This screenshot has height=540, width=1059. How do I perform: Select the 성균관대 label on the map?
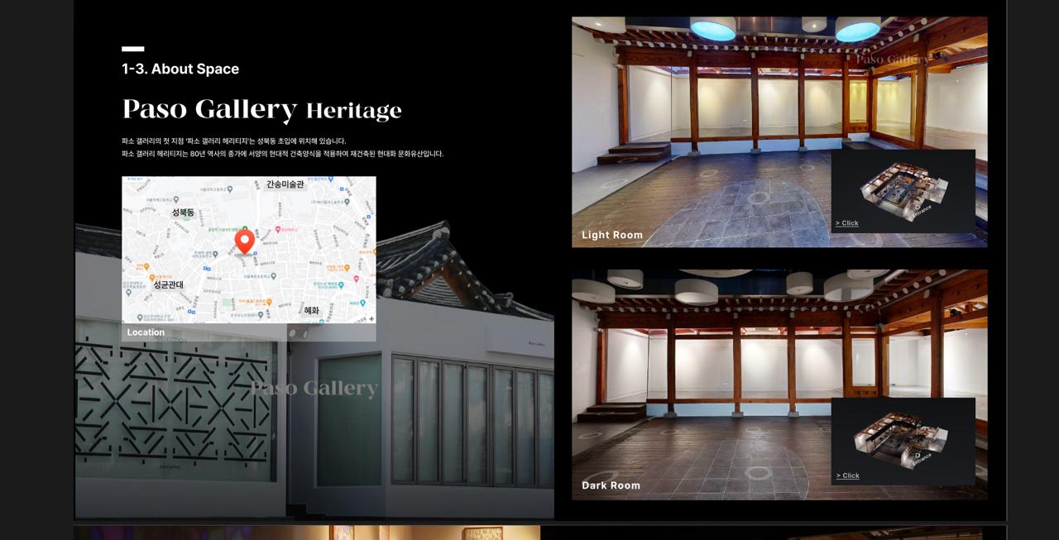tap(168, 284)
